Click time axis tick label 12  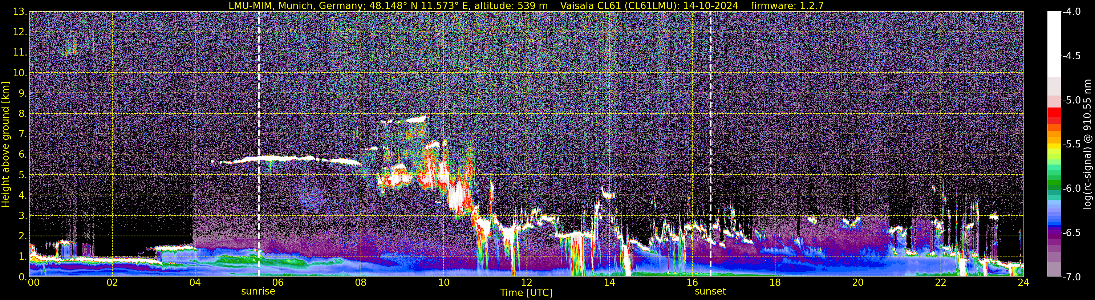(x=527, y=283)
